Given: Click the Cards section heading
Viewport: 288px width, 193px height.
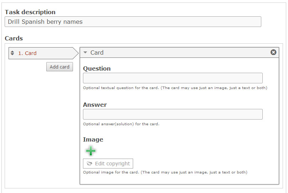Looking at the screenshot, I should pyautogui.click(x=14, y=38).
